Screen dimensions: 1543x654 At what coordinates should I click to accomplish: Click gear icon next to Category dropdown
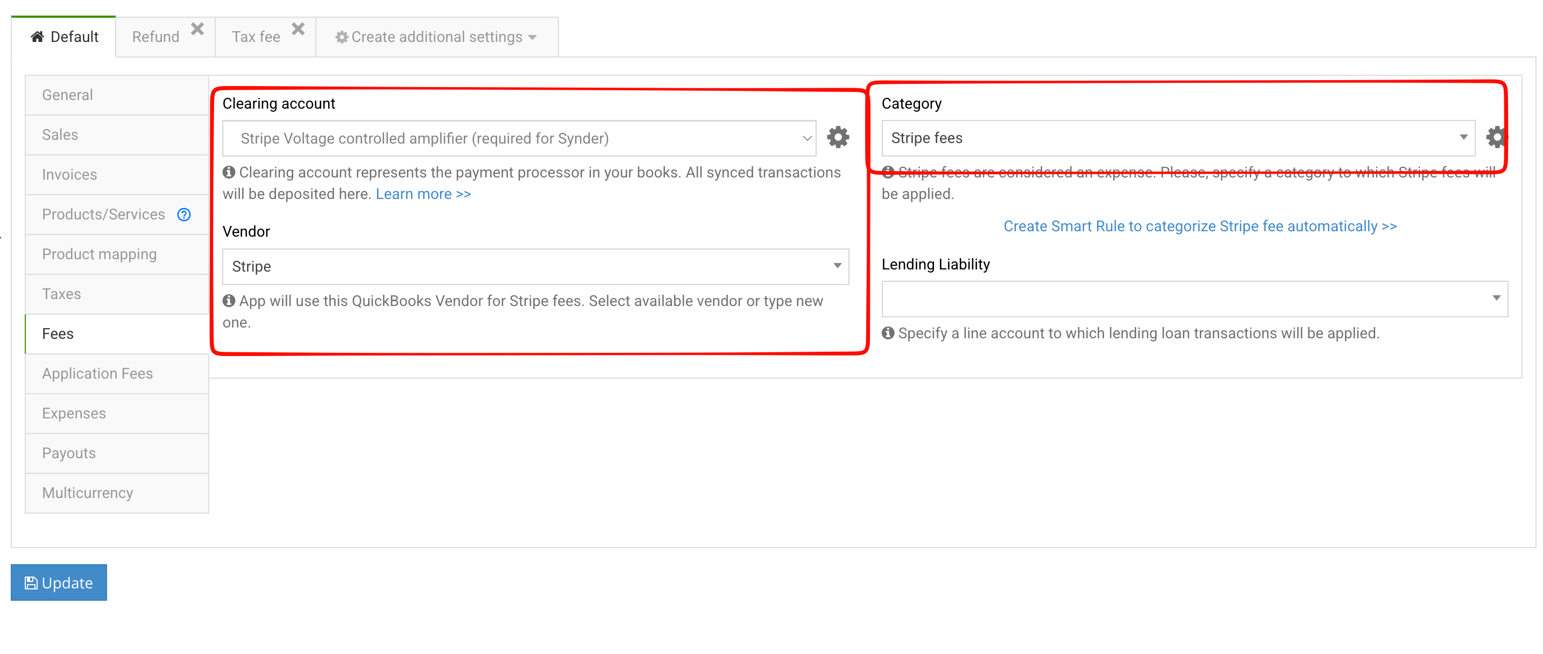tap(1496, 138)
